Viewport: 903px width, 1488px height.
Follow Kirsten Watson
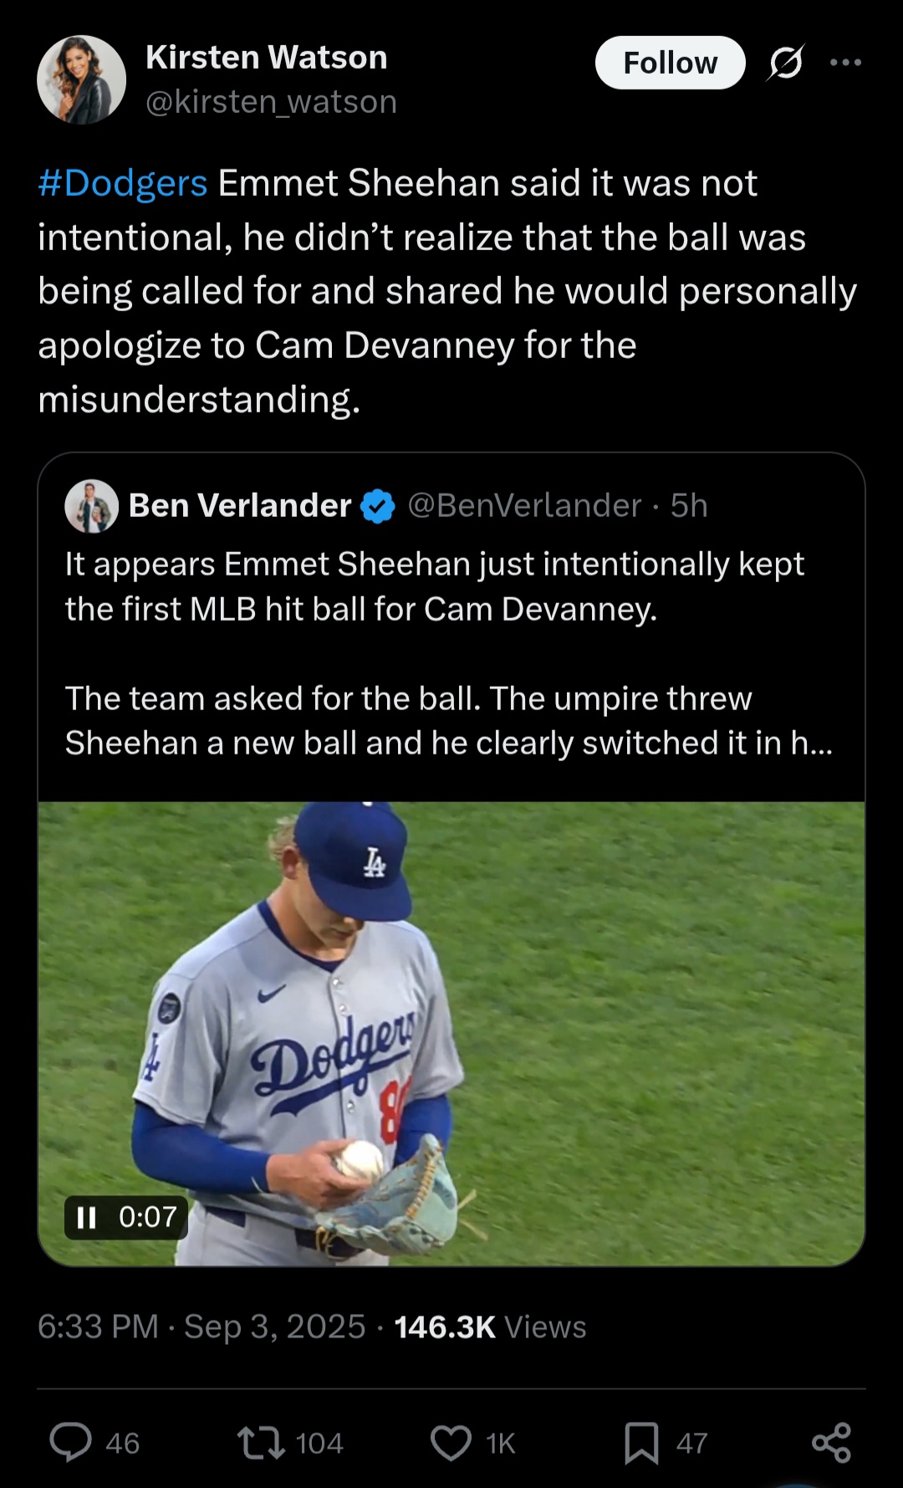[670, 63]
